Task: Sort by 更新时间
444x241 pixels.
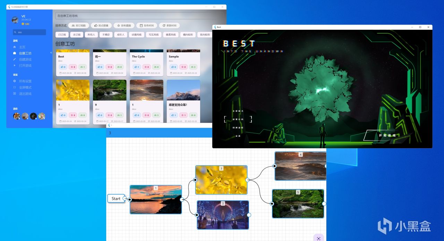Action: click(169, 25)
